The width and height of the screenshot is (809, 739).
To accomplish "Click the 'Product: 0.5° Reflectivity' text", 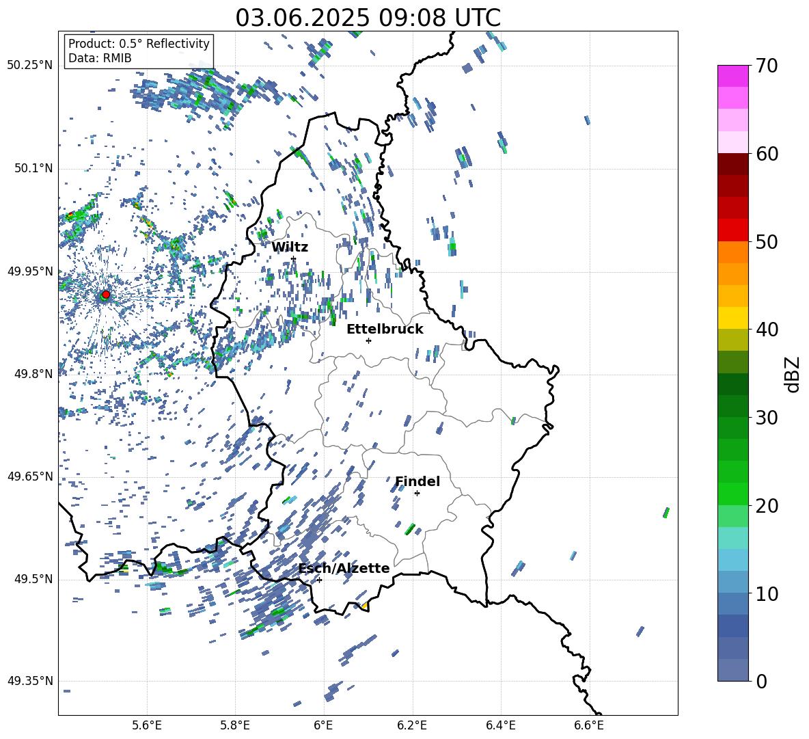I will tap(139, 43).
